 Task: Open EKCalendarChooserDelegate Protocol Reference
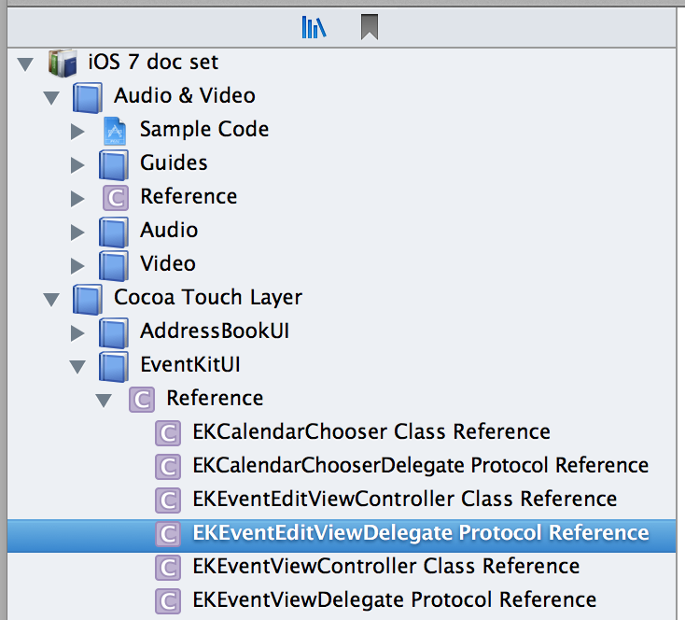pyautogui.click(x=420, y=465)
